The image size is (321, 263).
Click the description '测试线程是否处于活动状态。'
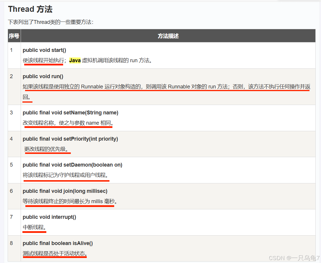(55, 254)
